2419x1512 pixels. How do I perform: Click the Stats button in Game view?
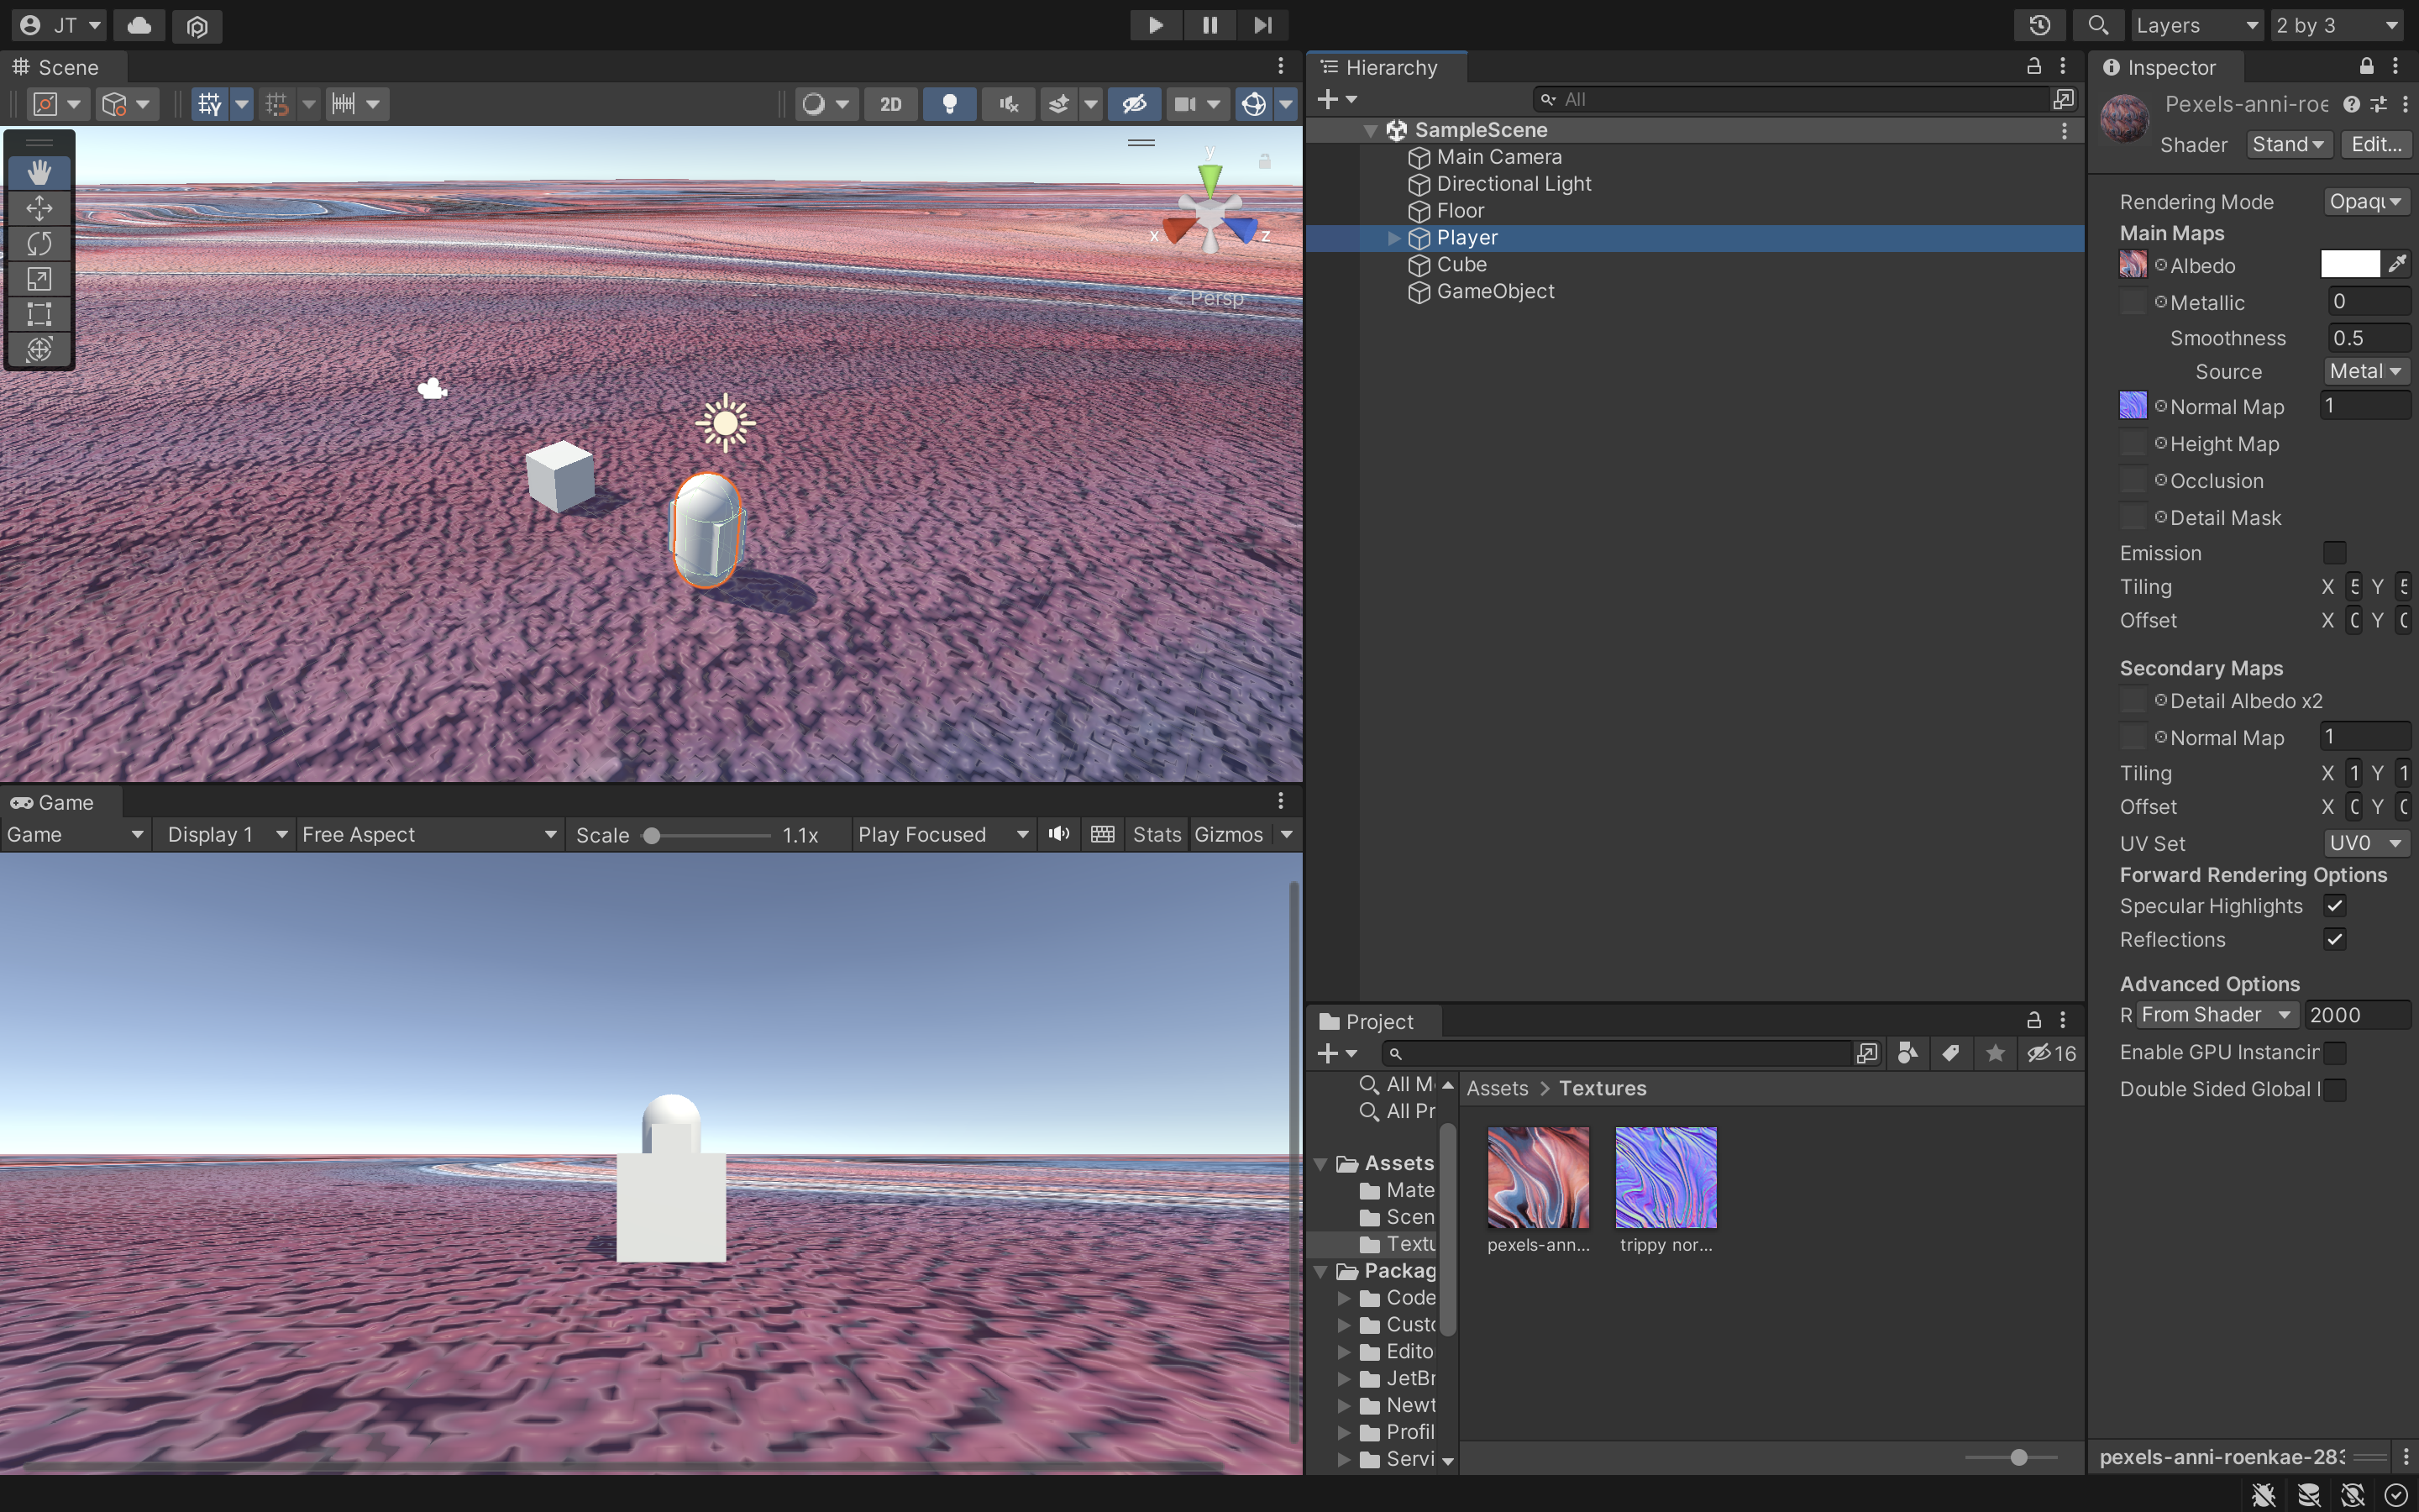click(x=1157, y=835)
